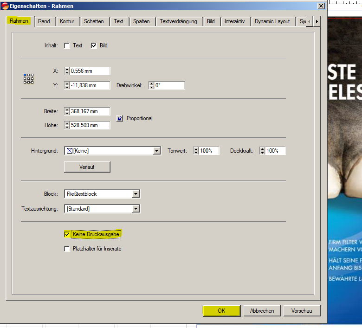The width and height of the screenshot is (362, 328).
Task: Switch to the Kontur tab
Action: click(x=67, y=21)
